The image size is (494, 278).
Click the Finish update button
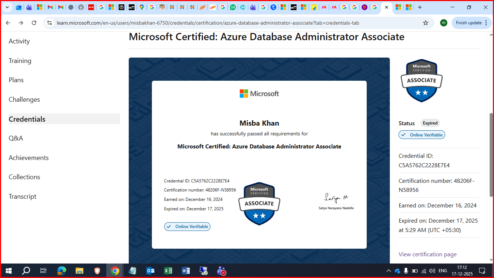[x=469, y=23]
